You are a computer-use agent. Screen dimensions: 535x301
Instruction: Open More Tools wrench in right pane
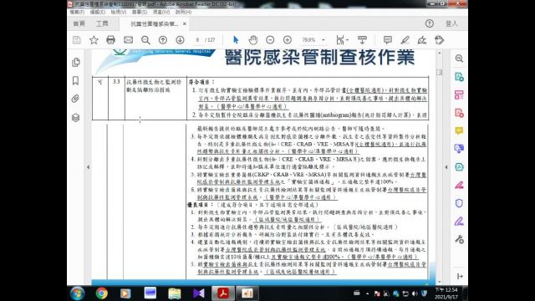[x=459, y=240]
